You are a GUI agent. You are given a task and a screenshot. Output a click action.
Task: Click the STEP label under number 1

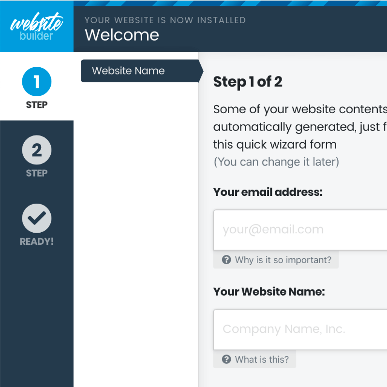[37, 104]
